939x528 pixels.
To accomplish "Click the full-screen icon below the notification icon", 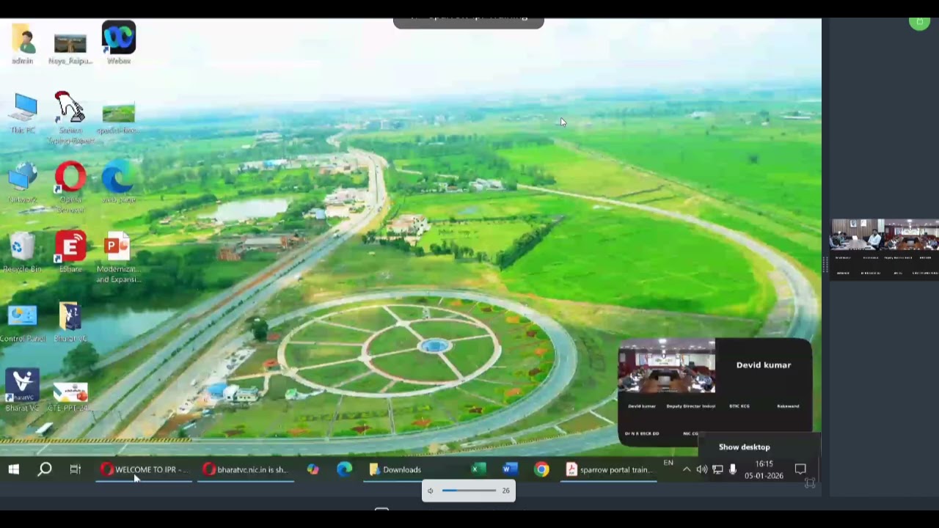I will pyautogui.click(x=810, y=483).
